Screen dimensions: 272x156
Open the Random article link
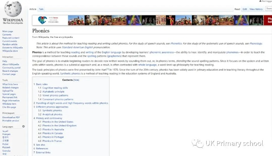(9, 44)
